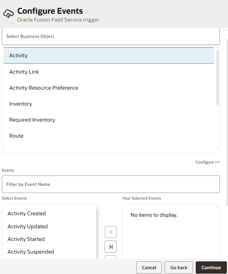Choose Activity Resource Preference from the list
The image size is (228, 274).
coord(109,88)
